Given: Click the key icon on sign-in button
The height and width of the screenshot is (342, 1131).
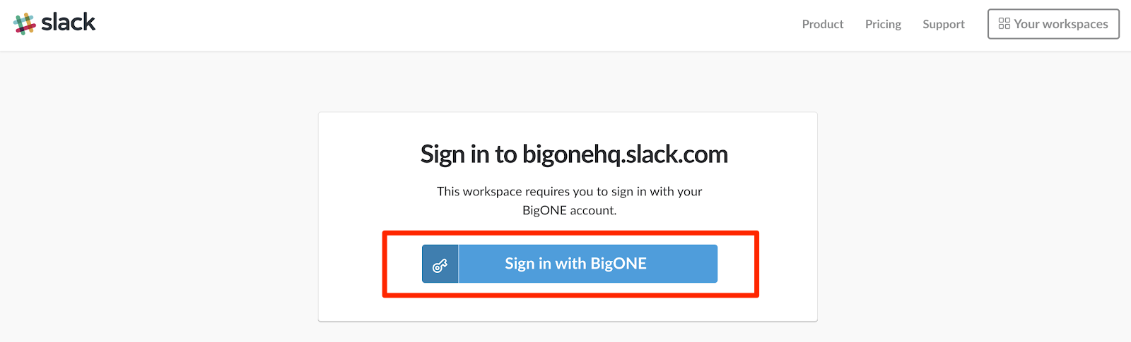Looking at the screenshot, I should click(x=440, y=264).
